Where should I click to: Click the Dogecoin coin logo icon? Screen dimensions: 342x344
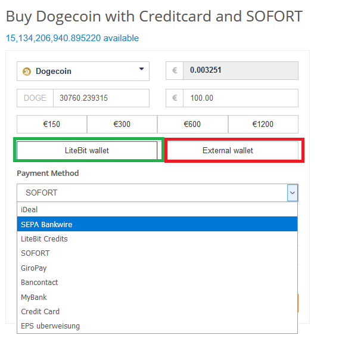coord(27,72)
